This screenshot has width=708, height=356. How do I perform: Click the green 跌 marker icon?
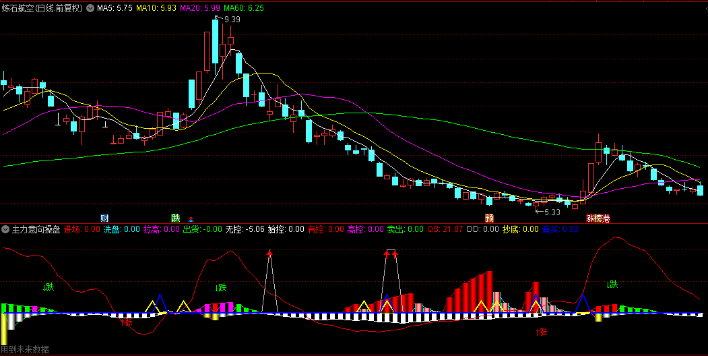click(176, 218)
